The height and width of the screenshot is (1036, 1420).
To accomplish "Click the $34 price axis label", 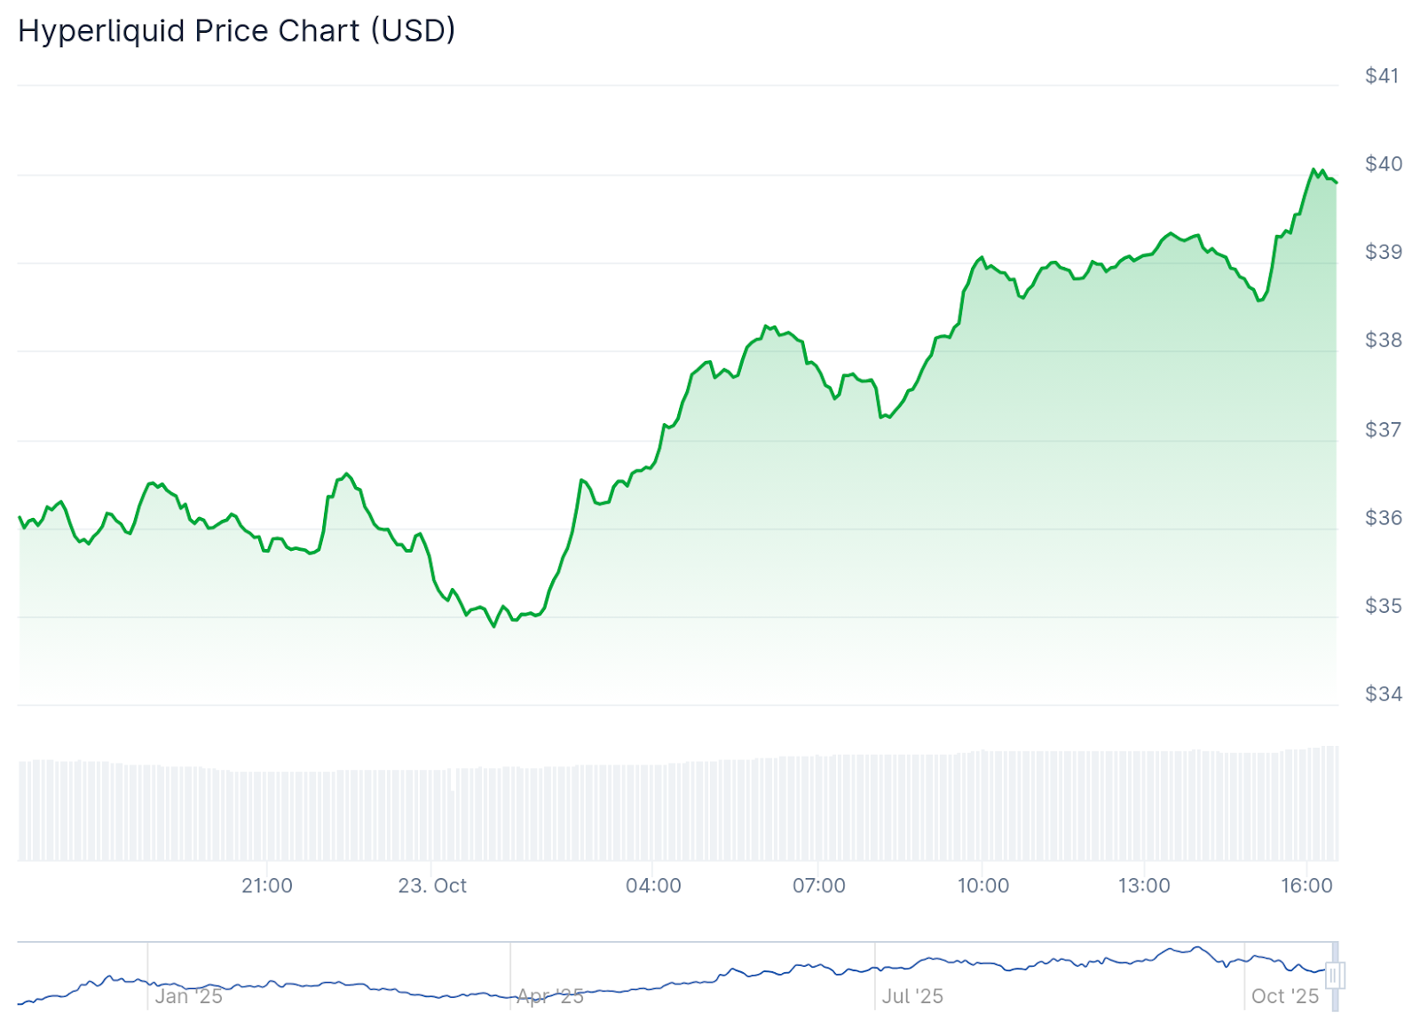I will [x=1383, y=694].
